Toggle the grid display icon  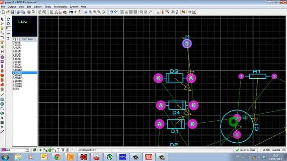61,12
